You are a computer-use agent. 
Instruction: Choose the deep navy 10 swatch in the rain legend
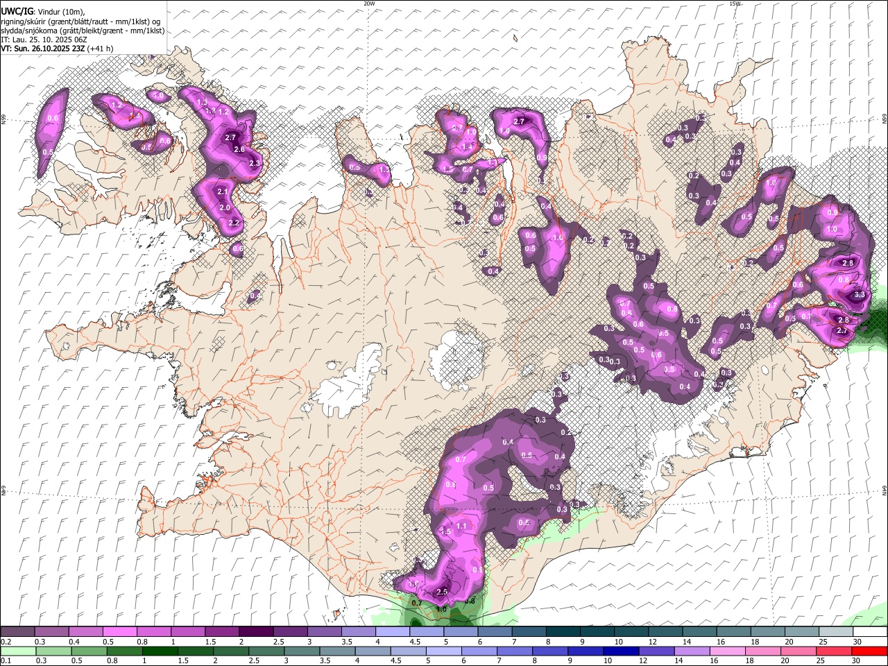click(620, 651)
